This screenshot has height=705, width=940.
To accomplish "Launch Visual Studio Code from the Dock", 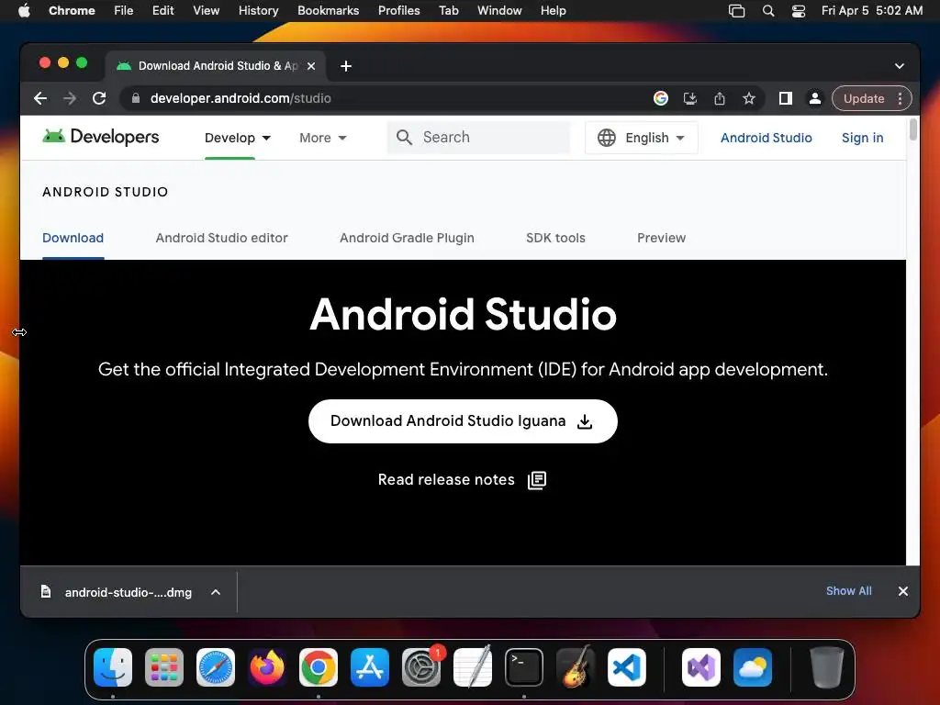I will point(626,667).
